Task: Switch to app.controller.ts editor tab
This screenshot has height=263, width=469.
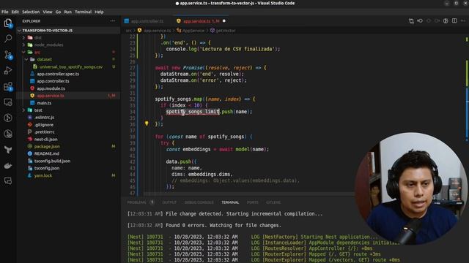Action: point(147,21)
